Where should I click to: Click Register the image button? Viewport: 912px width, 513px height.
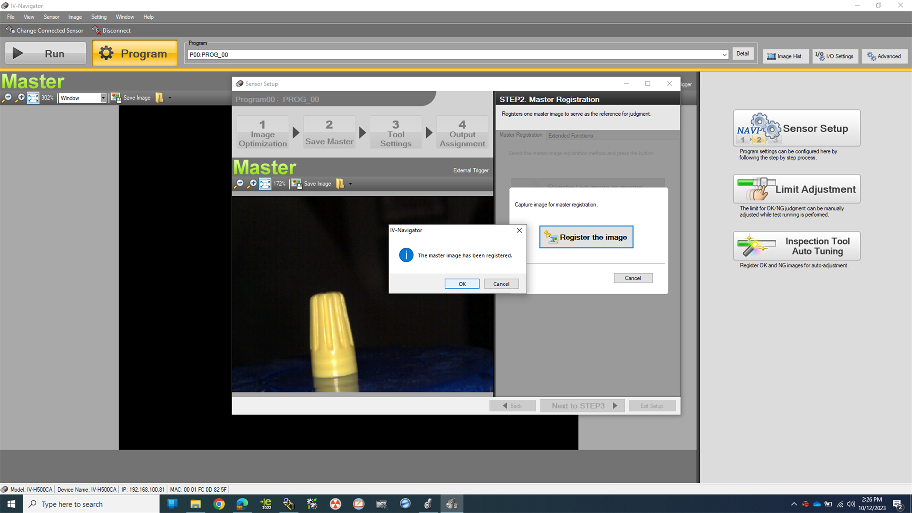(586, 237)
